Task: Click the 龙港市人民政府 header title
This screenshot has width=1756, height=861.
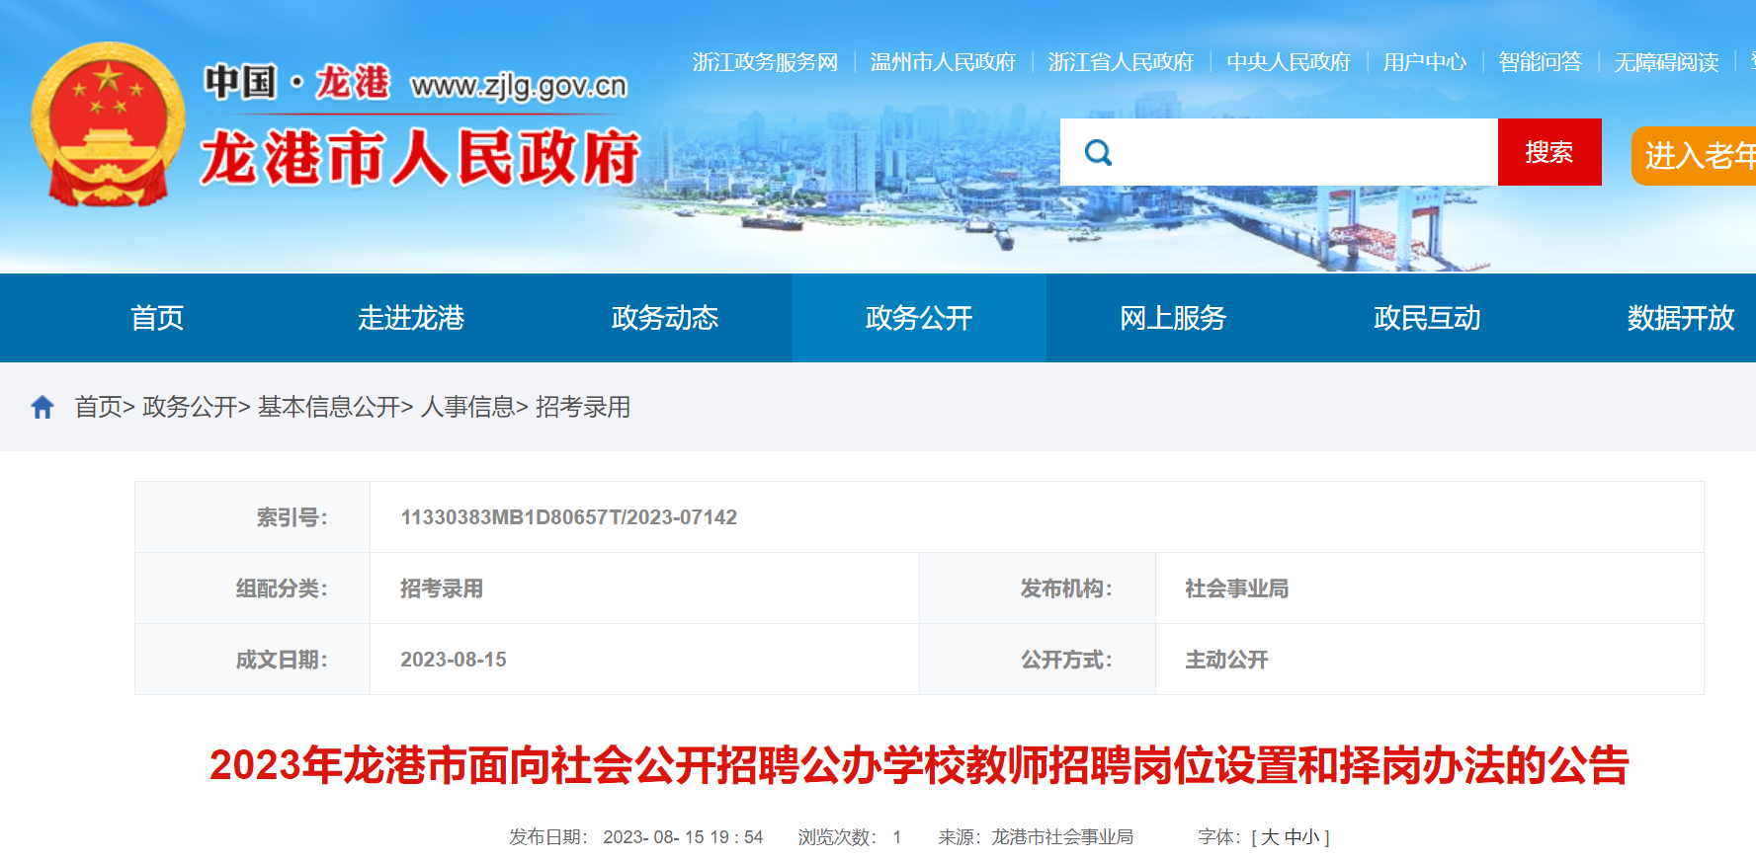Action: [x=420, y=158]
